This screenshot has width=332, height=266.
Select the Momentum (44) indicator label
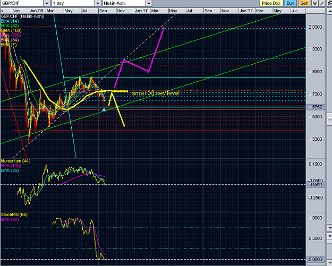[15, 161]
